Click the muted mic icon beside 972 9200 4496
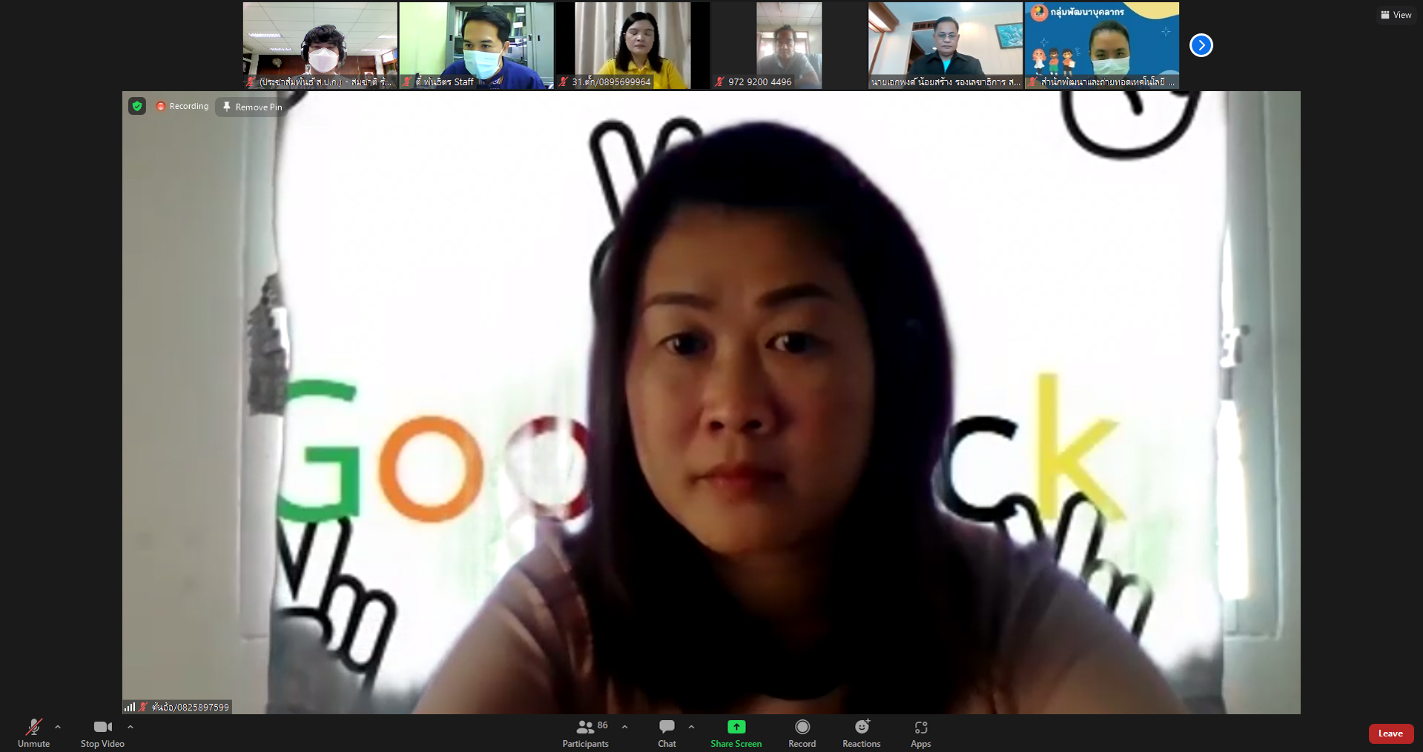The image size is (1423, 752). pos(719,81)
